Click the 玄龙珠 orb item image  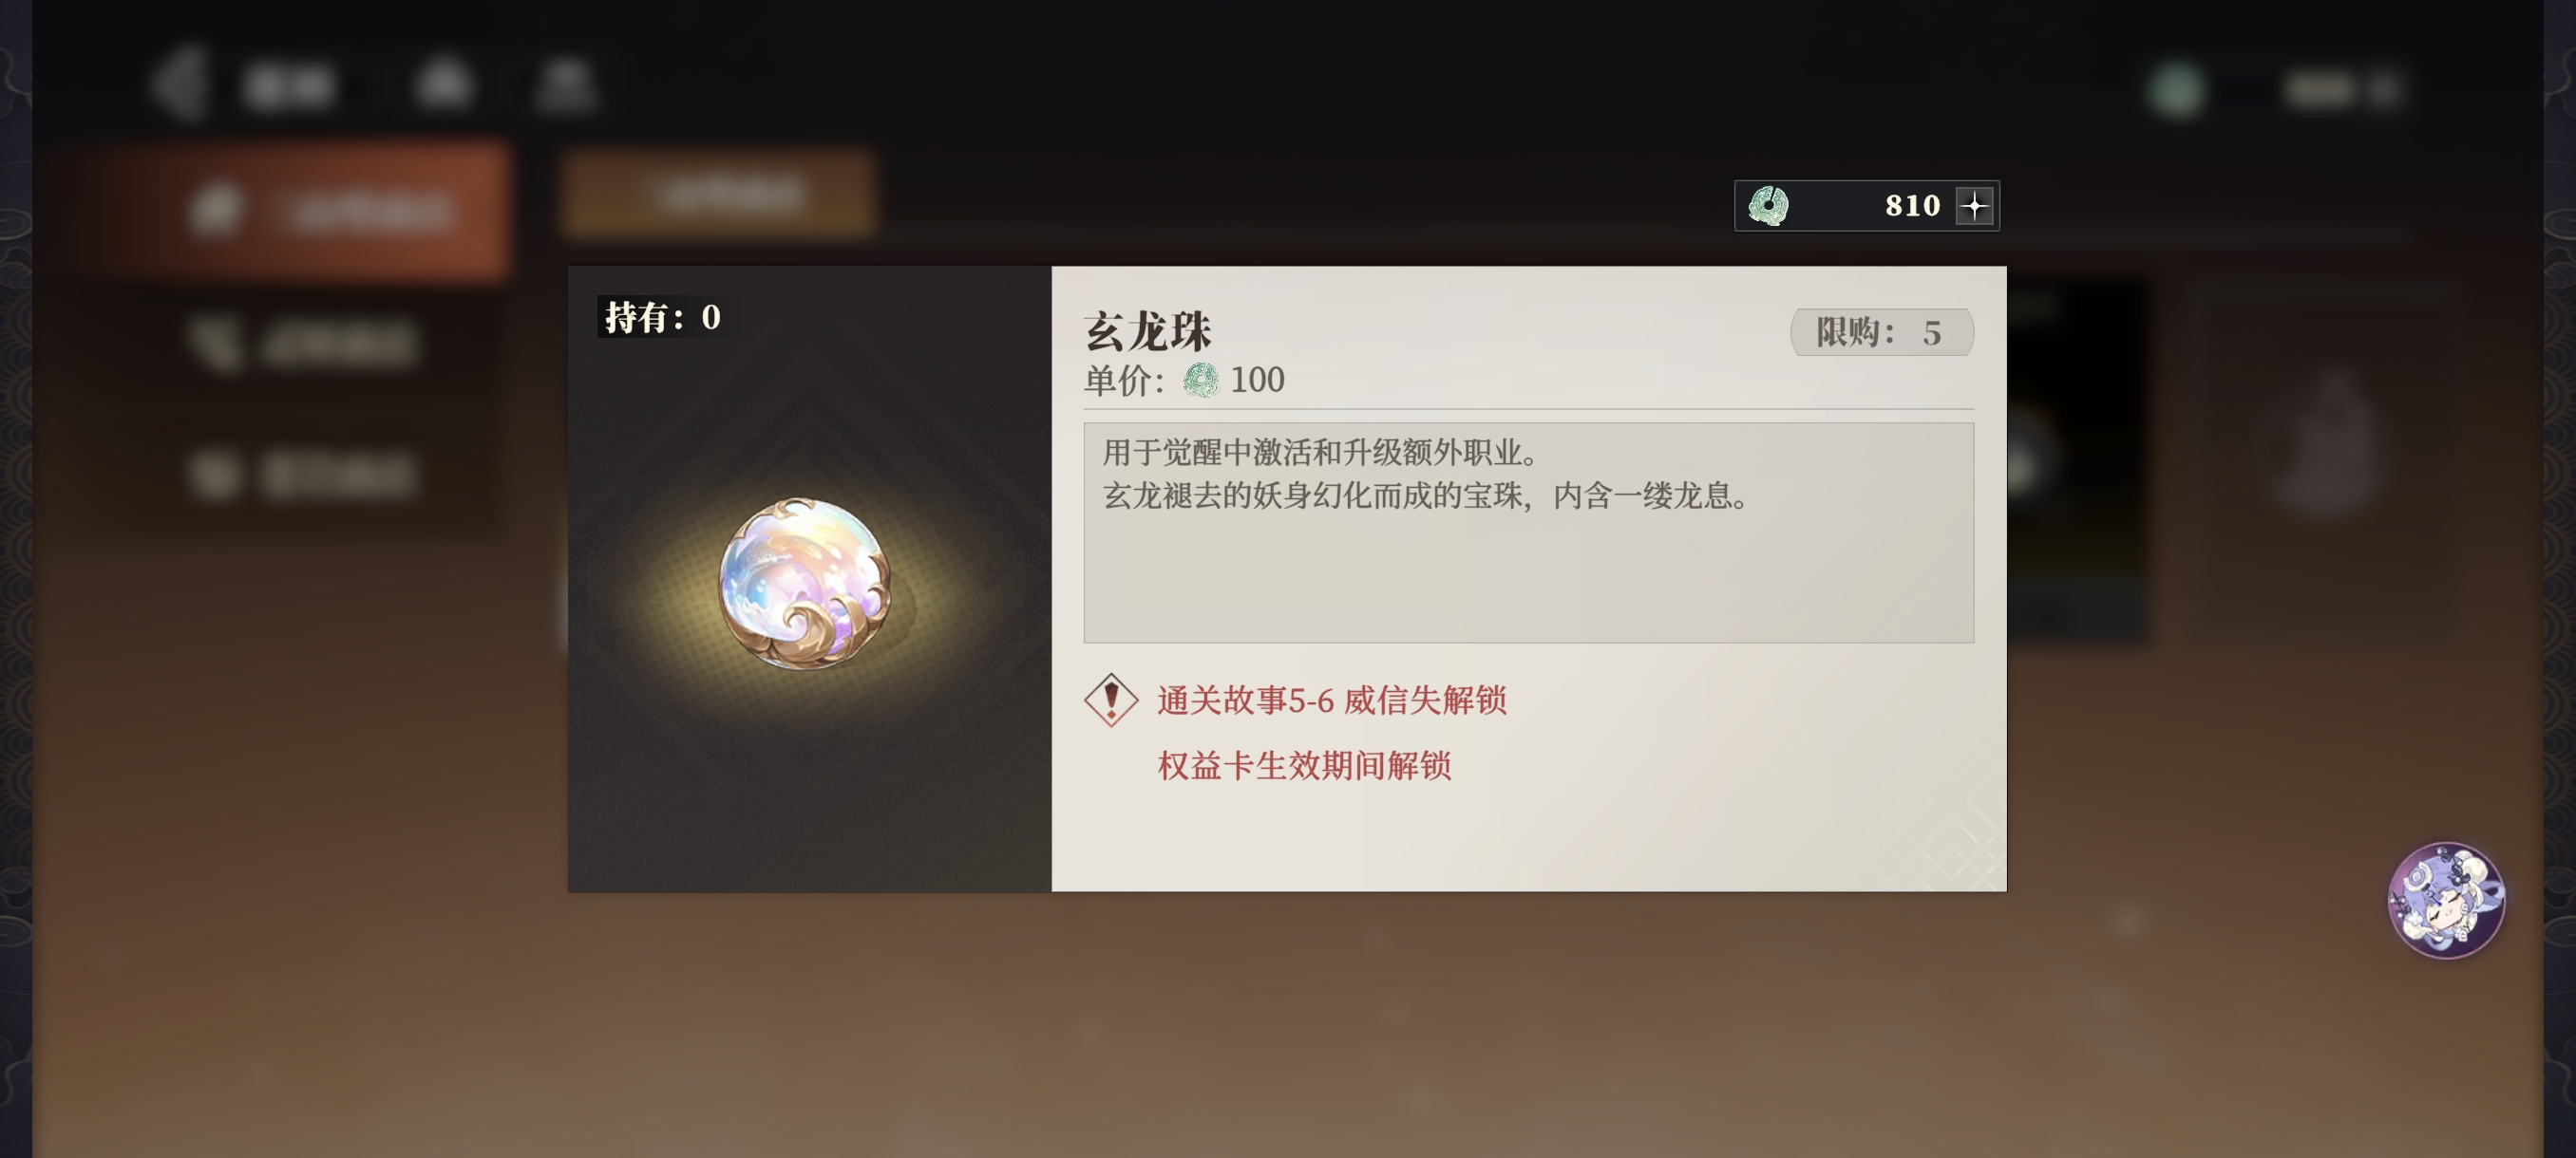tap(805, 584)
